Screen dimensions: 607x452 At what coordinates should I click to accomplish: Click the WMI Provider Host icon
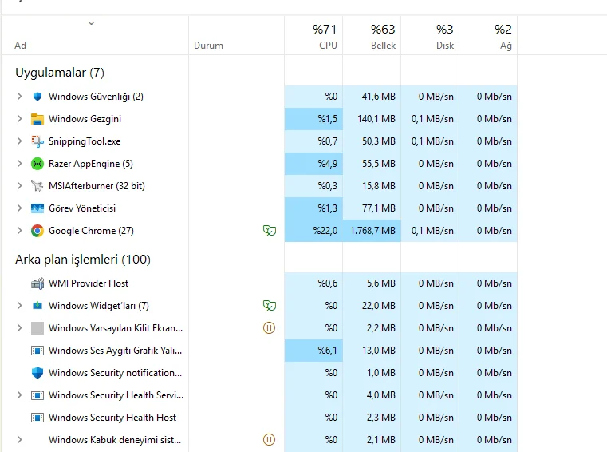[37, 283]
